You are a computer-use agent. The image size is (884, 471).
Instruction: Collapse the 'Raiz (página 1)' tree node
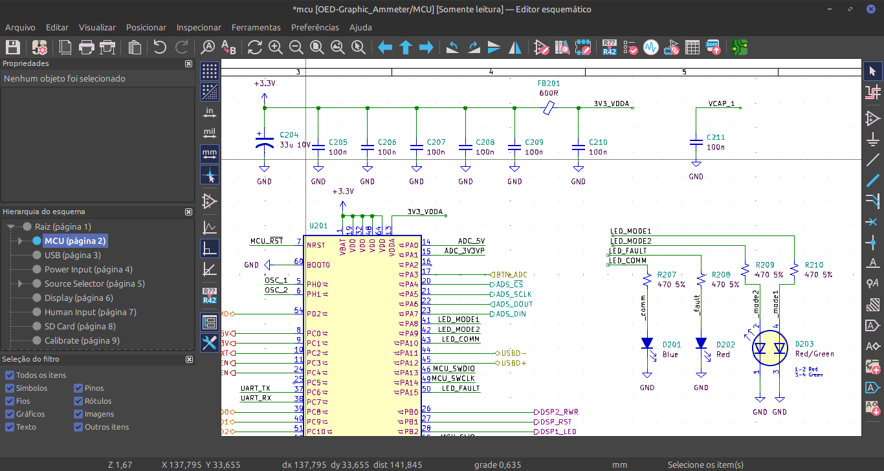tap(11, 227)
